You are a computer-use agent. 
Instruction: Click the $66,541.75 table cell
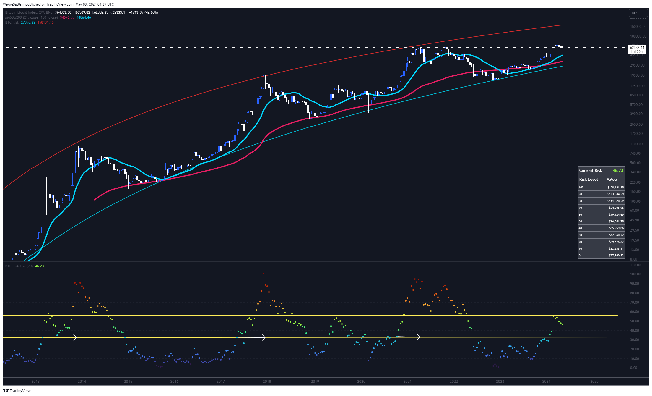point(615,221)
